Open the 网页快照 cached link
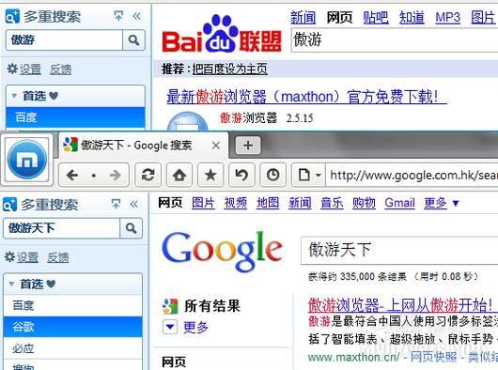Viewport: 498px width, 370px height. [x=433, y=357]
